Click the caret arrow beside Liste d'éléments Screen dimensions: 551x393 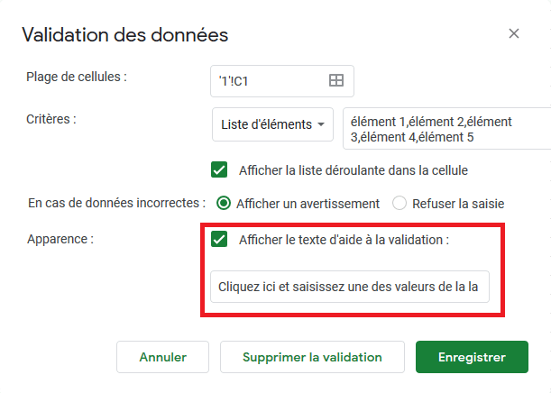coord(320,124)
